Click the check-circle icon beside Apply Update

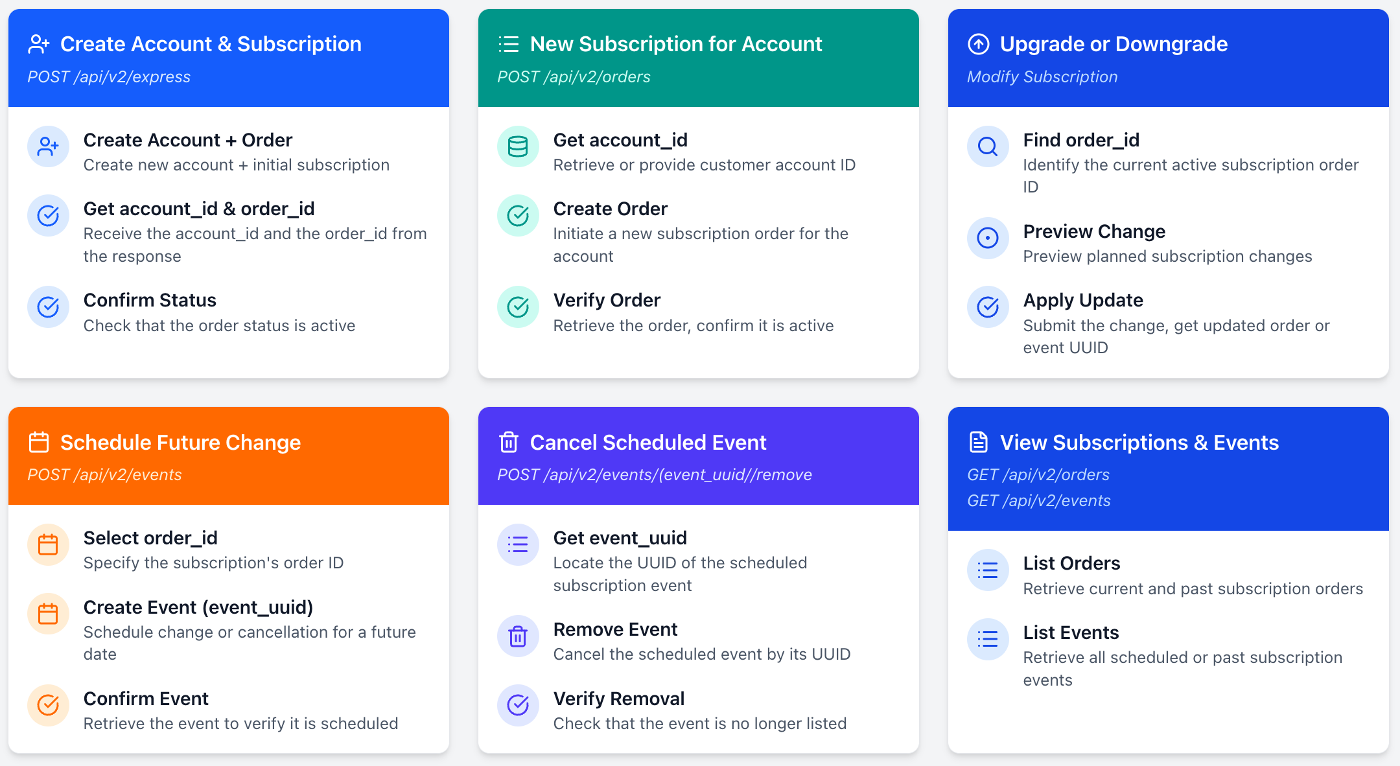click(x=988, y=307)
